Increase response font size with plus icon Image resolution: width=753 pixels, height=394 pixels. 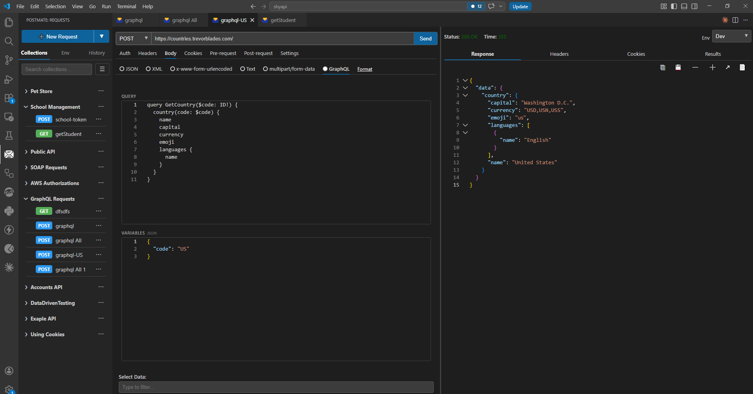tap(712, 68)
